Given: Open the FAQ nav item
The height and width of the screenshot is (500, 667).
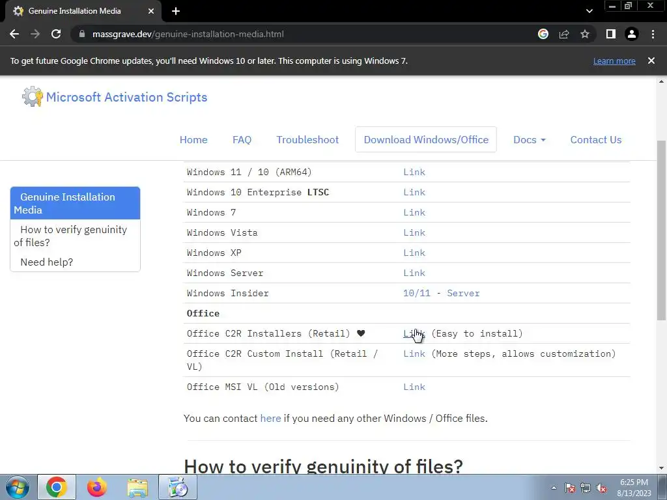Looking at the screenshot, I should pyautogui.click(x=242, y=139).
